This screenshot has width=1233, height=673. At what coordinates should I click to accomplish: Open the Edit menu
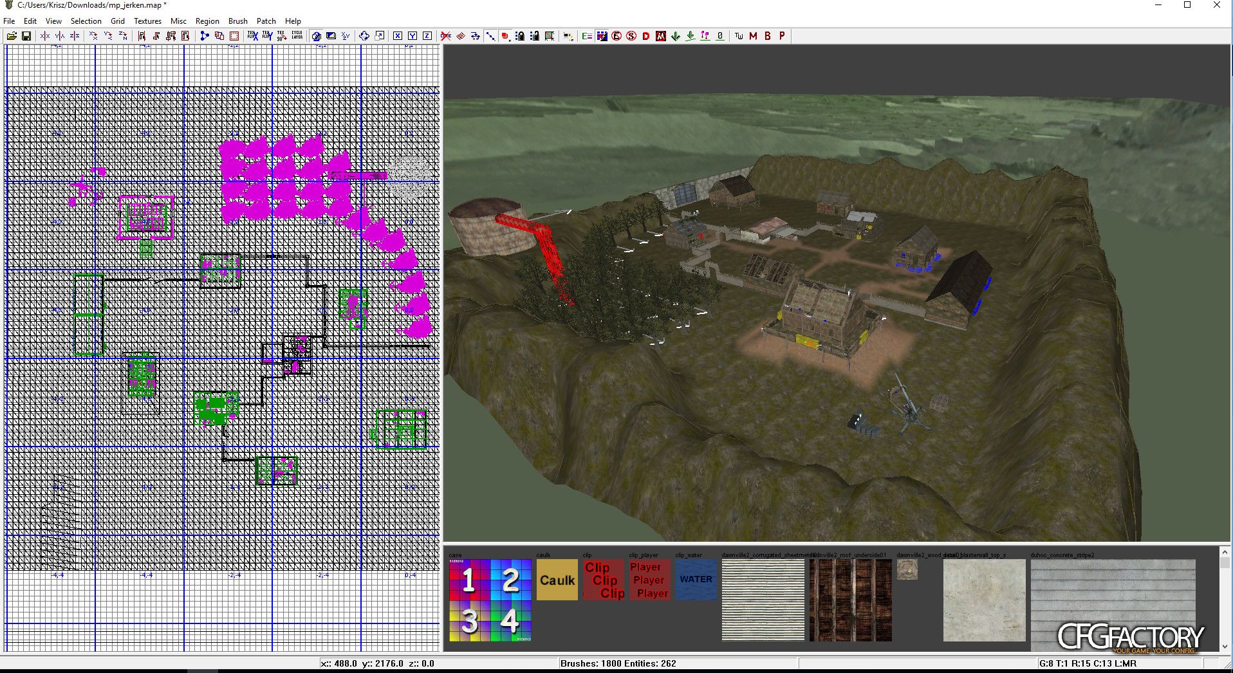coord(30,21)
